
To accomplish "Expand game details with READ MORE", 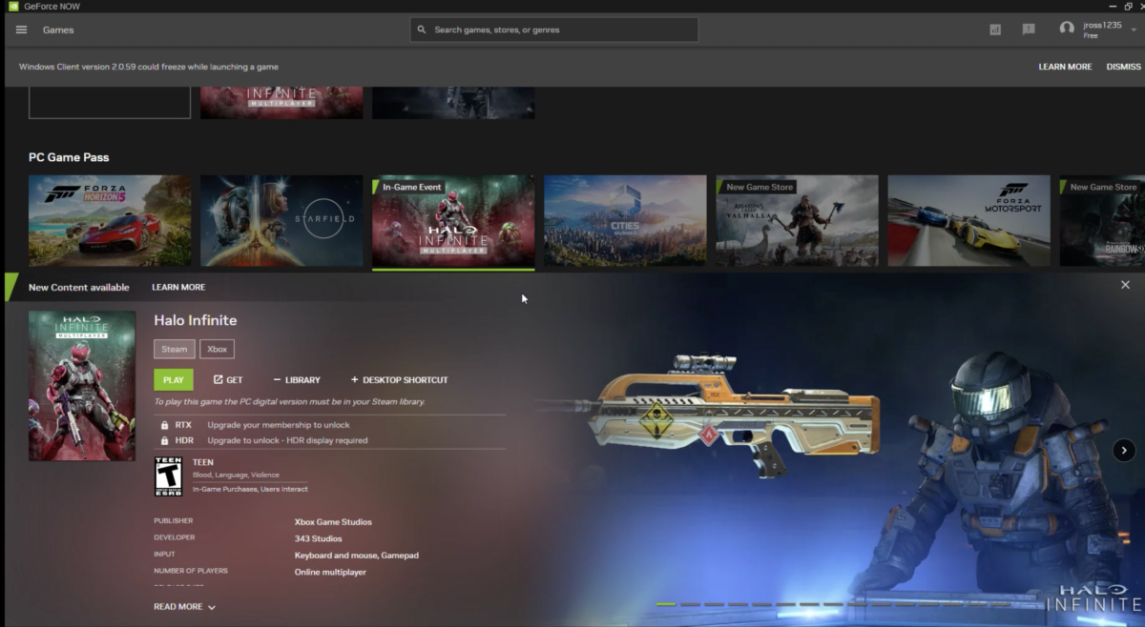I will [184, 607].
